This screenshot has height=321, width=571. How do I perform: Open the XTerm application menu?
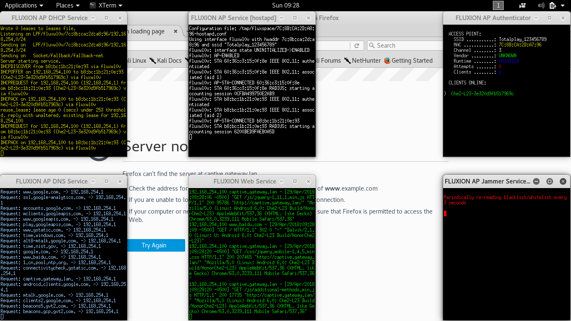click(x=106, y=5)
